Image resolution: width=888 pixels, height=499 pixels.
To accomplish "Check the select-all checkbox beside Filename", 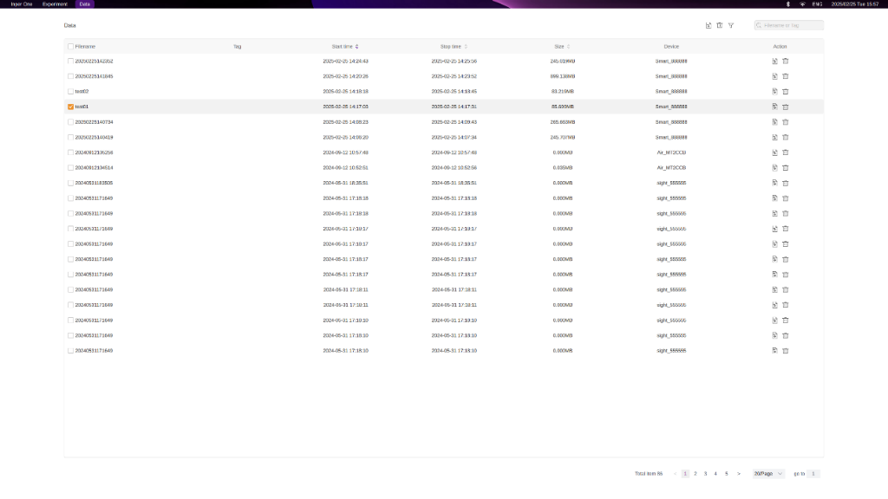I will coord(70,47).
